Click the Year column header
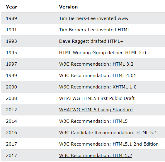165x162 pixels. [11, 7]
